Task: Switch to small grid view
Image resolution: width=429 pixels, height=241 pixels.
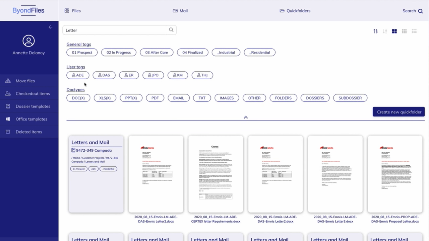Action: pos(404,31)
